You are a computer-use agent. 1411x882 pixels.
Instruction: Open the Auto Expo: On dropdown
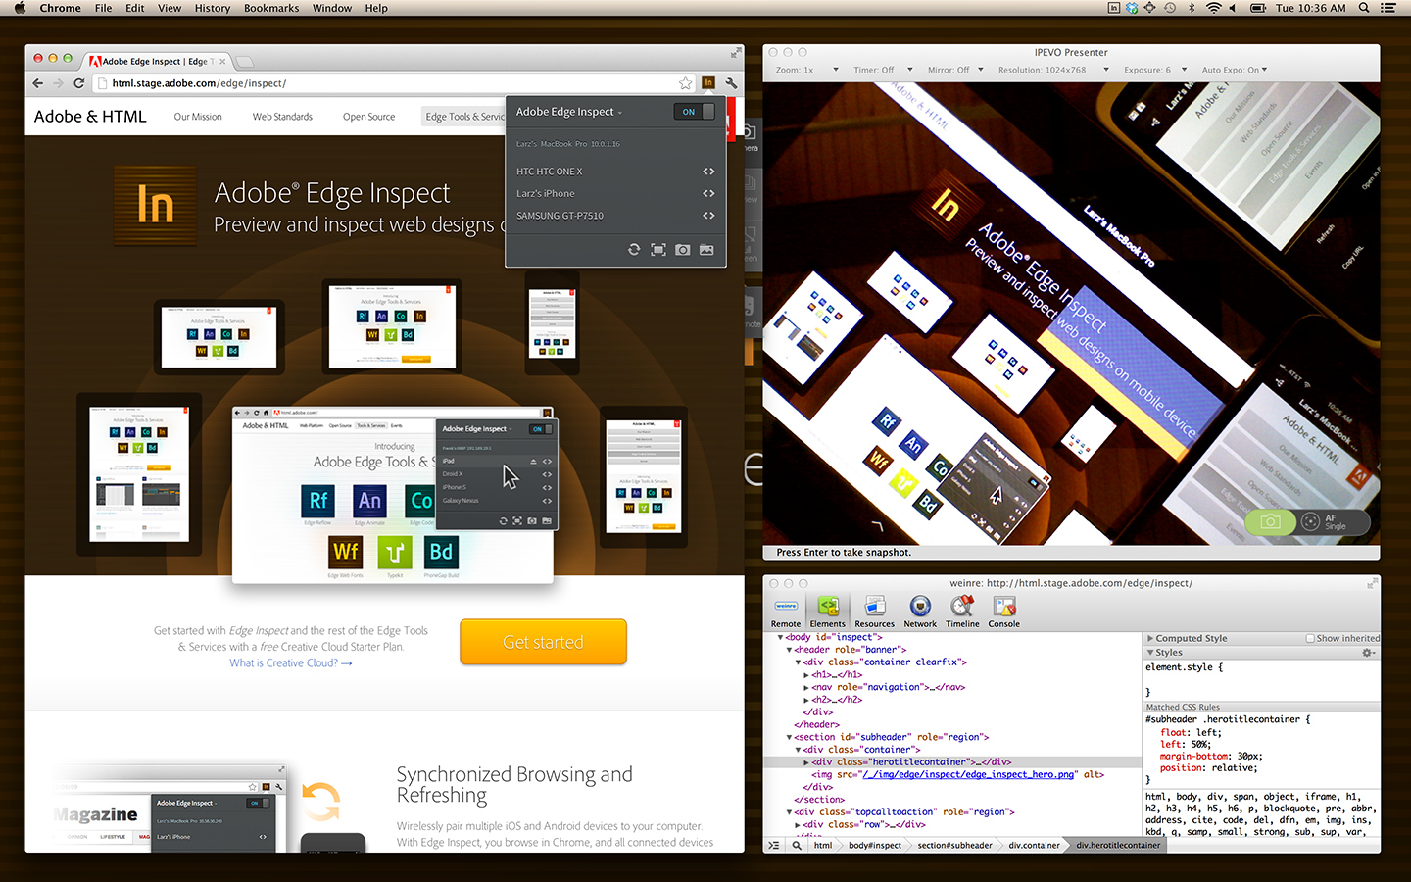(x=1235, y=70)
